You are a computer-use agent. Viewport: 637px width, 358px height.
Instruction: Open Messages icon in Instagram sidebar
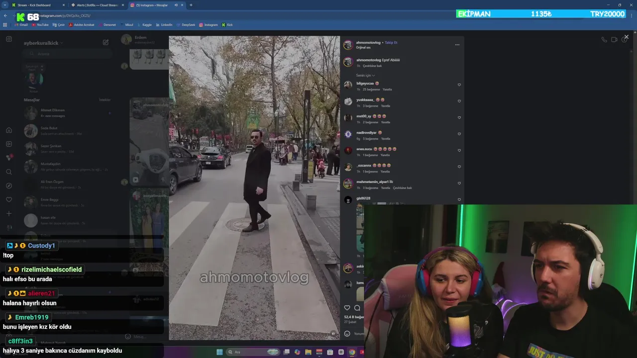tap(9, 158)
